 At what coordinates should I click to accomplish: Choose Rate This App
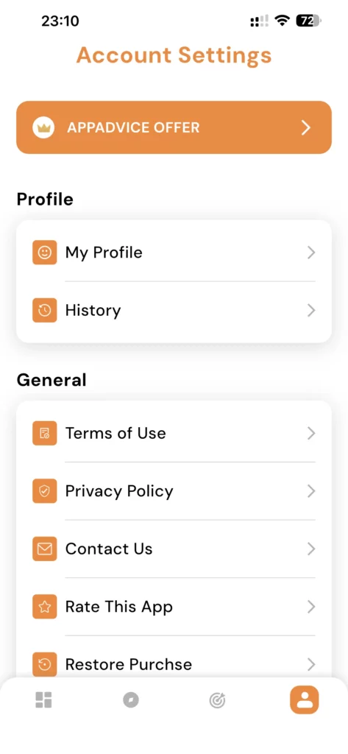tap(174, 607)
